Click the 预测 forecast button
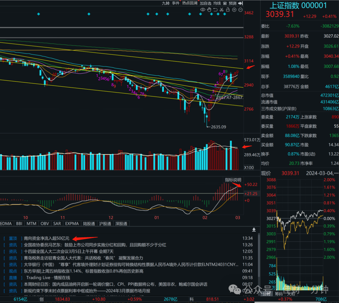This screenshot has width=339, height=303. tap(233, 3)
